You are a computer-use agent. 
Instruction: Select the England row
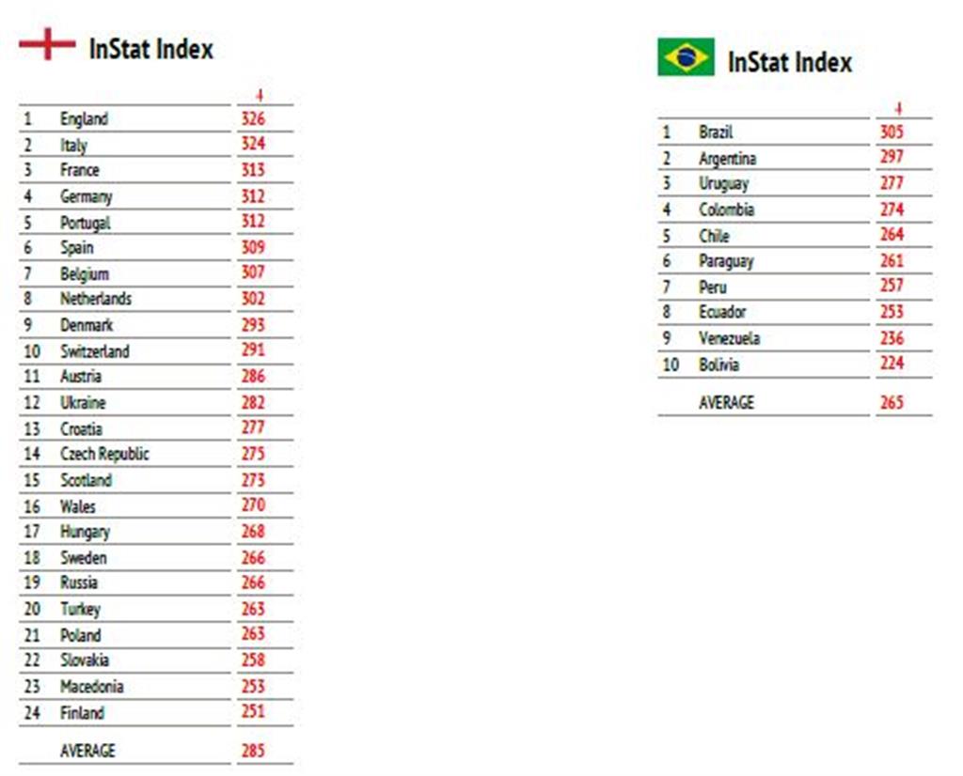(156, 118)
